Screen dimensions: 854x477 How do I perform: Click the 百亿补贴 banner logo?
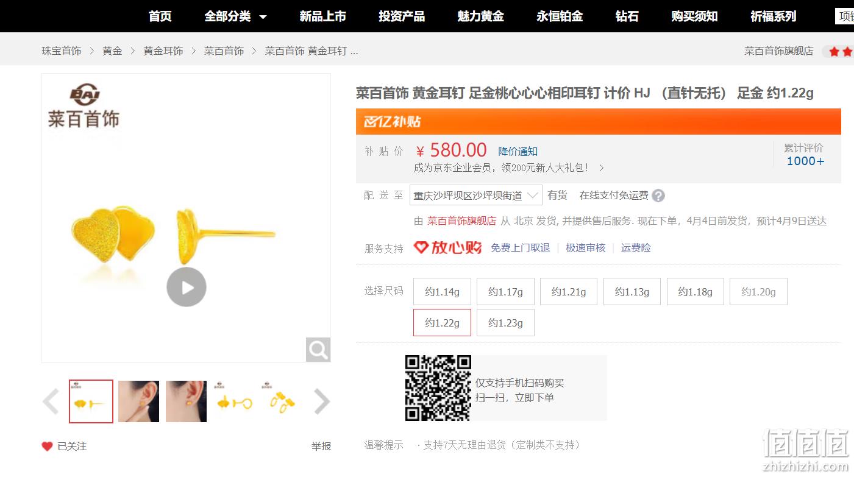click(393, 121)
